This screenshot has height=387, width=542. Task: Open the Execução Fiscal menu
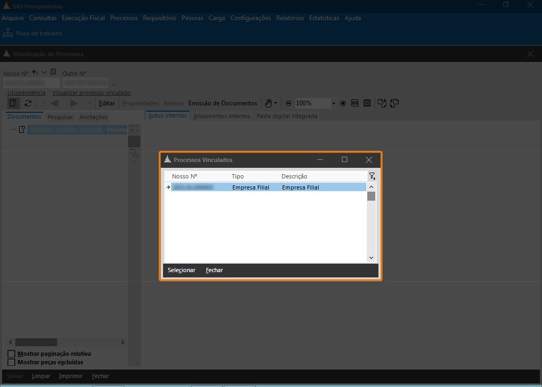tap(83, 18)
